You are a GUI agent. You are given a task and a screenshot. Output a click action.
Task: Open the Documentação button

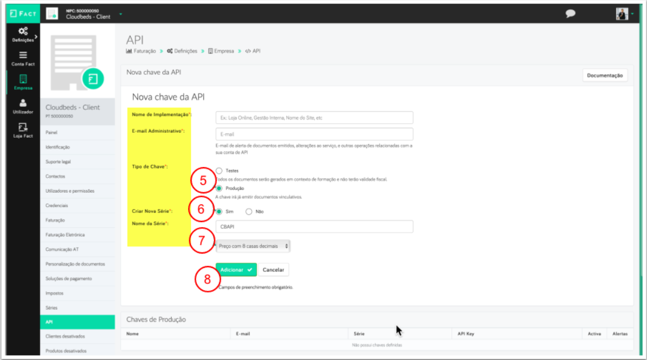[x=605, y=76]
